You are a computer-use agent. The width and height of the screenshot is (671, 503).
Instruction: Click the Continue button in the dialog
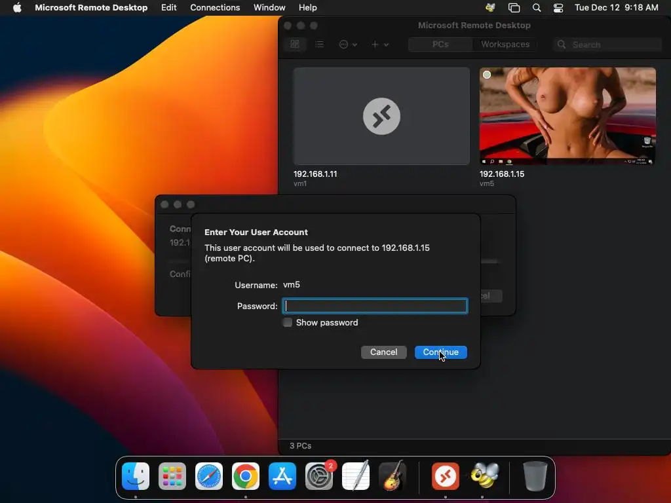(x=440, y=352)
